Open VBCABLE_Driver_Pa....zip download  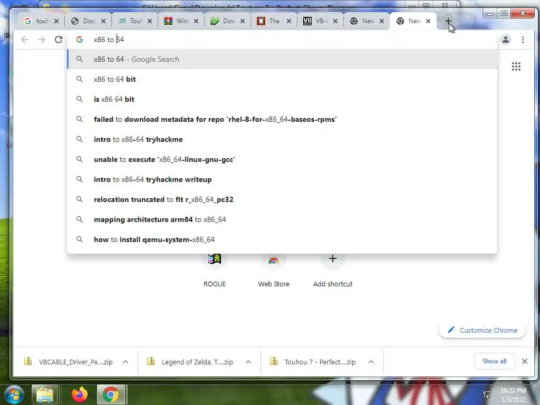[x=69, y=362]
